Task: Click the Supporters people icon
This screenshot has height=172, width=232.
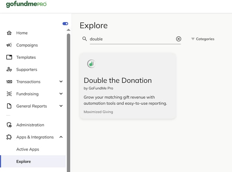Action: click(9, 69)
